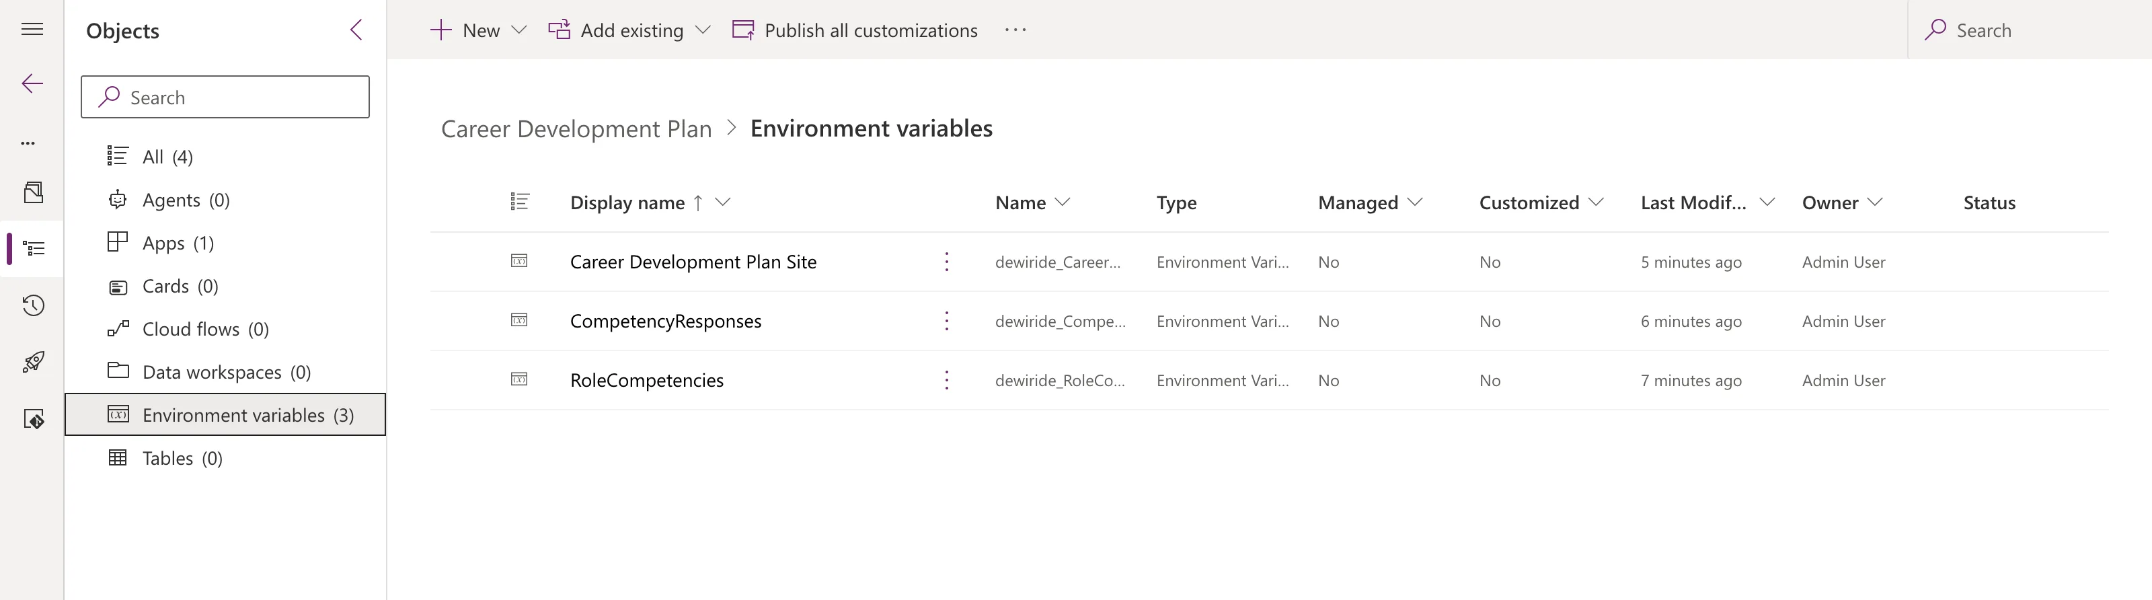The image size is (2152, 600).
Task: Click the list view icon in column header
Action: pyautogui.click(x=520, y=201)
